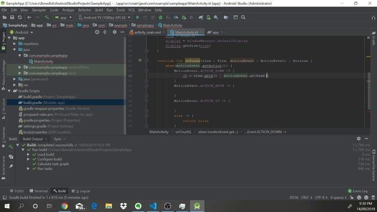Click the green Debug bug icon

(x=161, y=17)
